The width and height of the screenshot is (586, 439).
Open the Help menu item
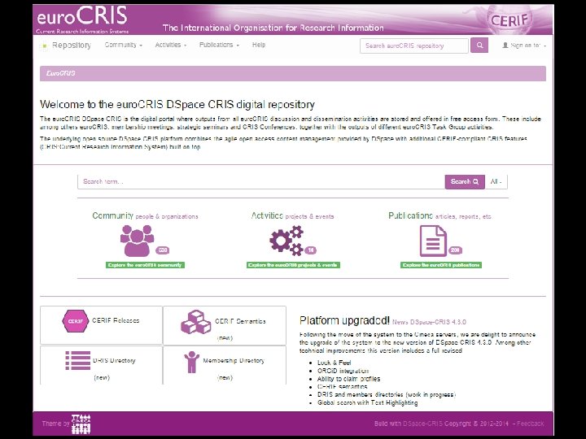coord(259,45)
